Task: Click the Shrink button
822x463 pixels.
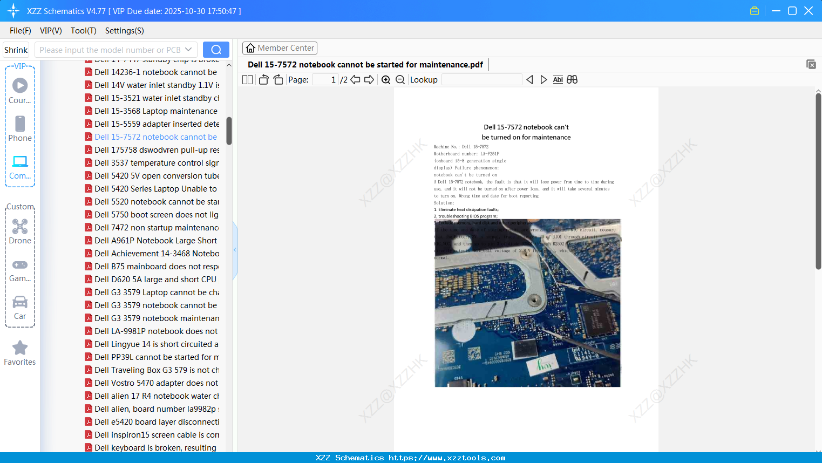Action: 16,50
